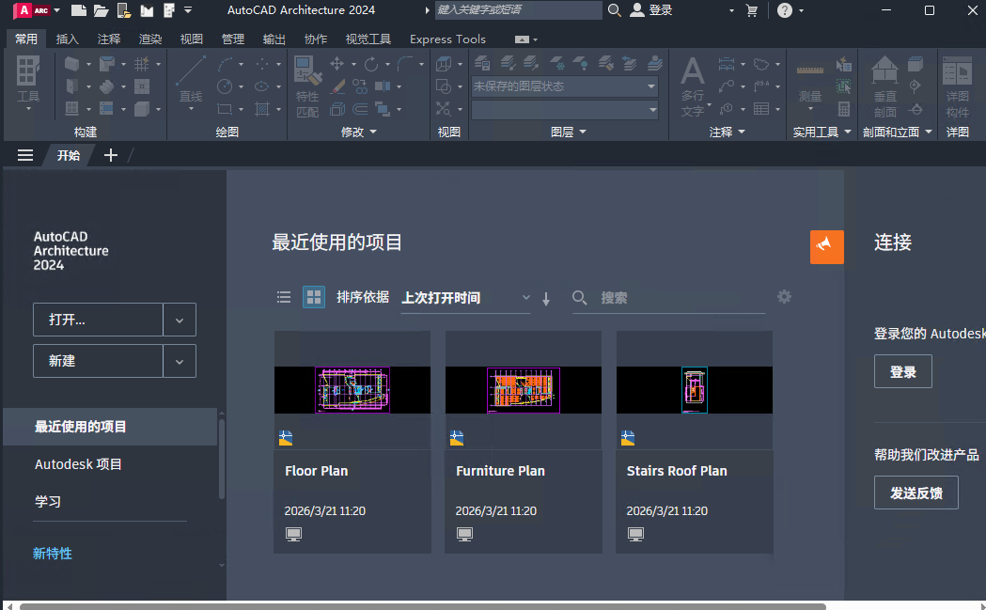Switch recent files to list view
Image resolution: width=986 pixels, height=610 pixels.
[284, 297]
